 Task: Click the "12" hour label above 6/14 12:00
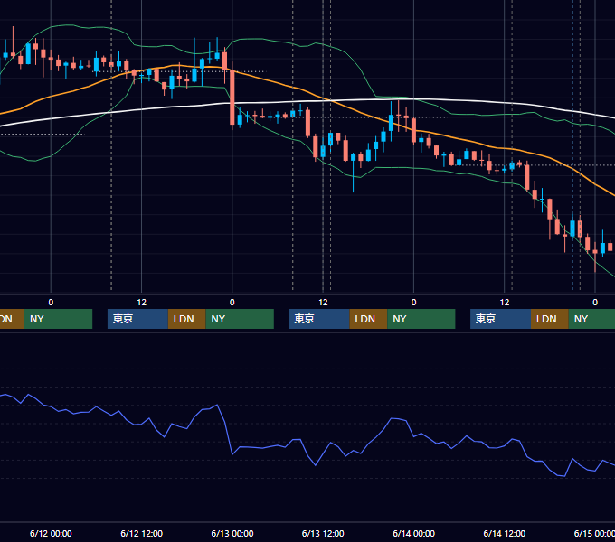click(505, 303)
